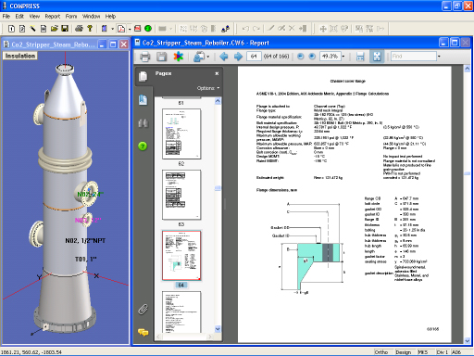Click the colorful star icon in viewer
This screenshot has width=474, height=356.
pyautogui.click(x=178, y=57)
